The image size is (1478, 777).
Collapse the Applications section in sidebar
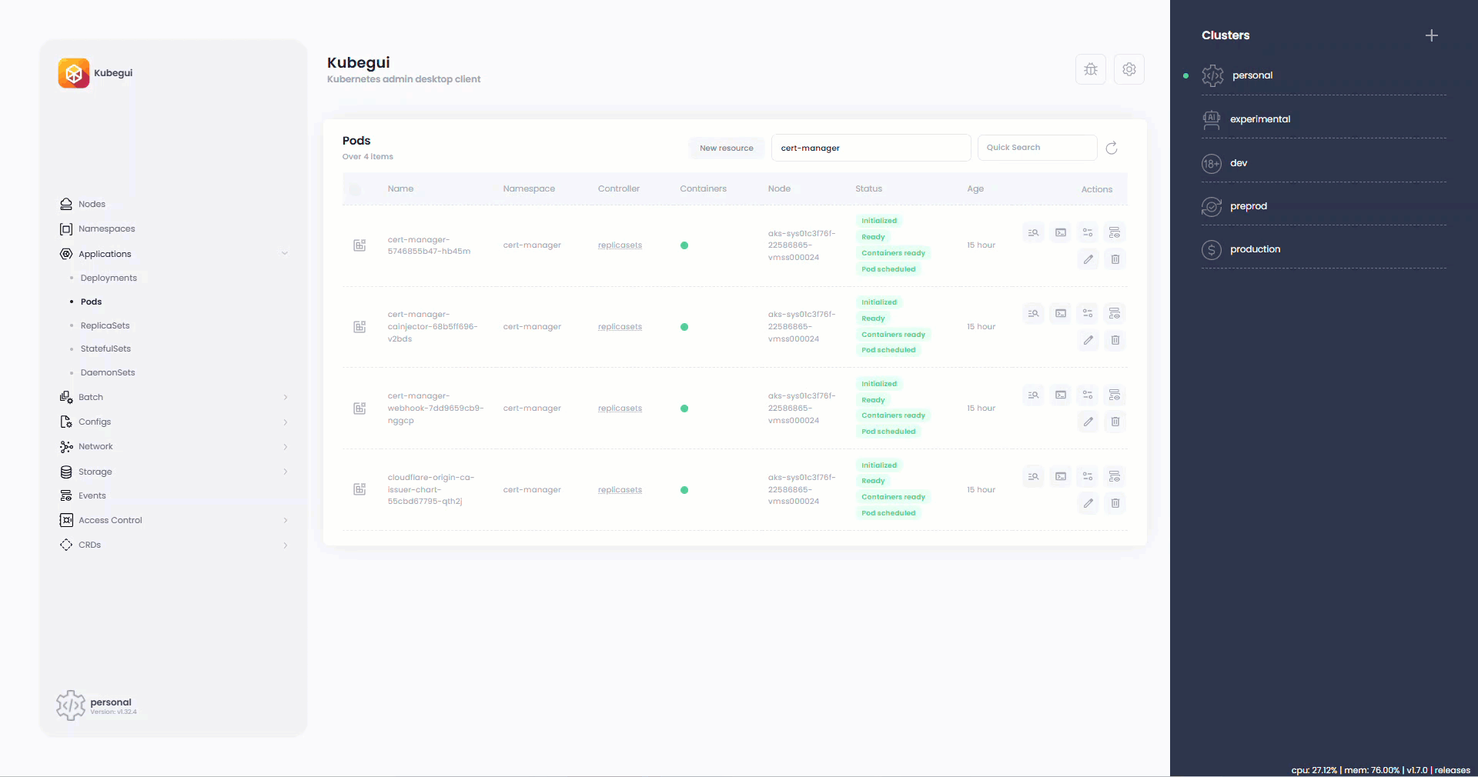[x=285, y=254]
